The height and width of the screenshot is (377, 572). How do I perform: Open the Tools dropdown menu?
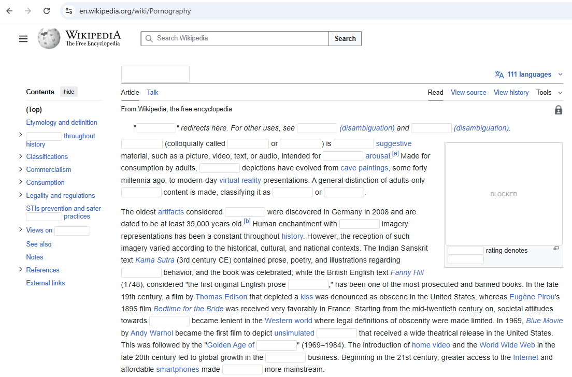coord(549,93)
